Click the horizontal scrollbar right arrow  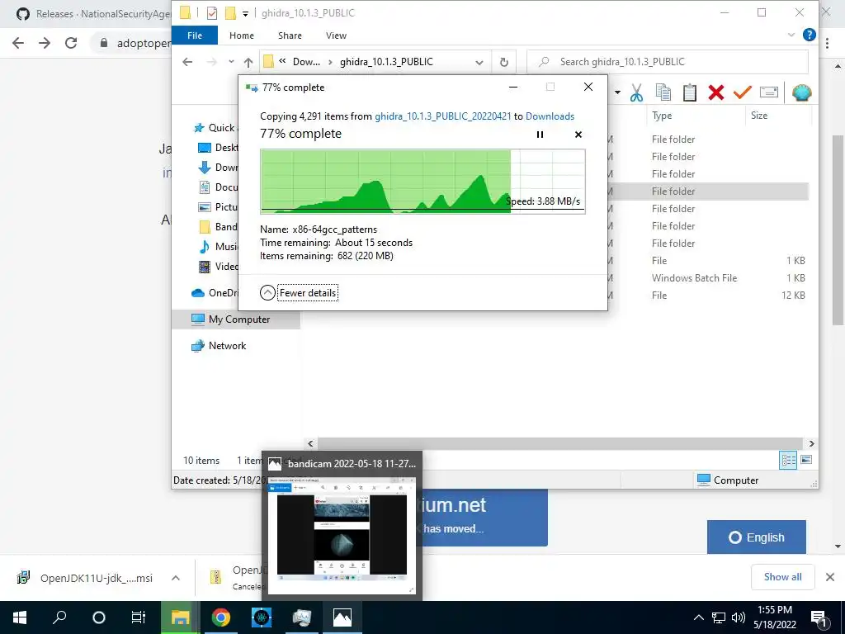tap(812, 443)
